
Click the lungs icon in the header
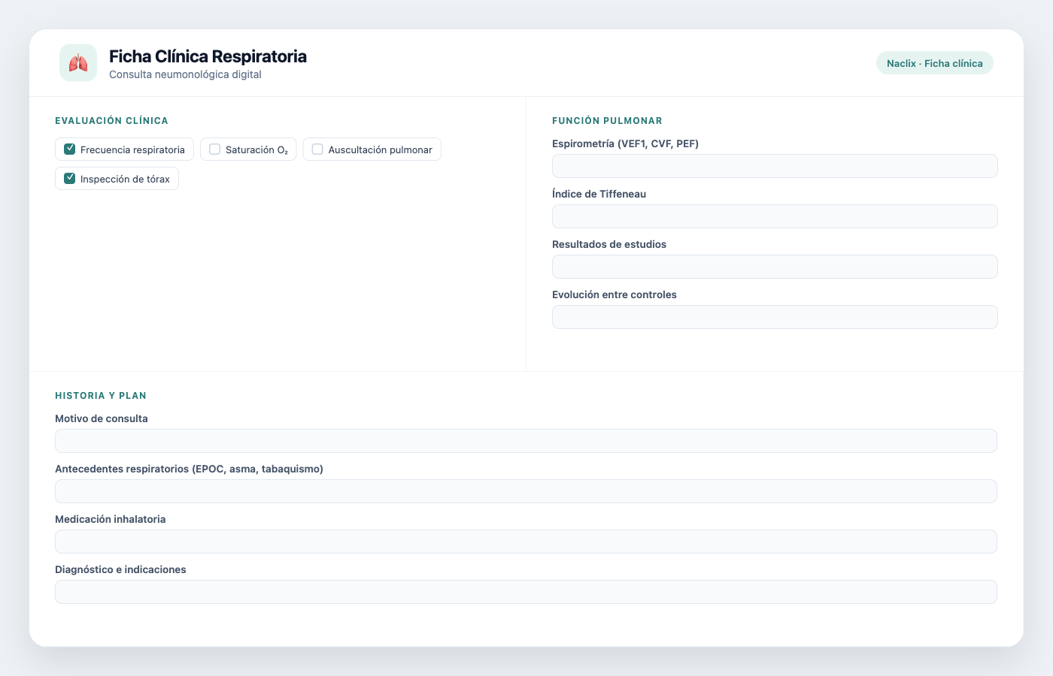tap(78, 62)
